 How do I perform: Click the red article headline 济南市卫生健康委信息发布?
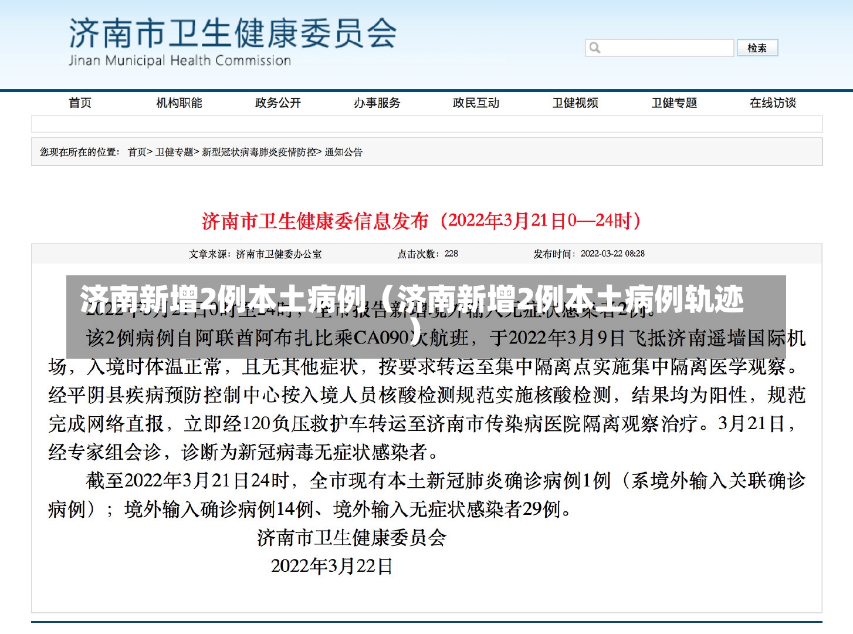click(x=421, y=221)
